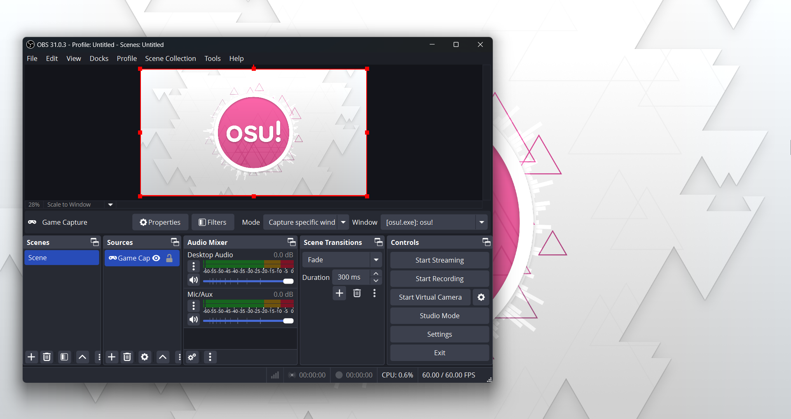Float the Sources dock
This screenshot has width=791, height=419.
click(x=175, y=242)
